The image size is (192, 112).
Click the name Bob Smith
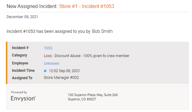tap(102, 31)
